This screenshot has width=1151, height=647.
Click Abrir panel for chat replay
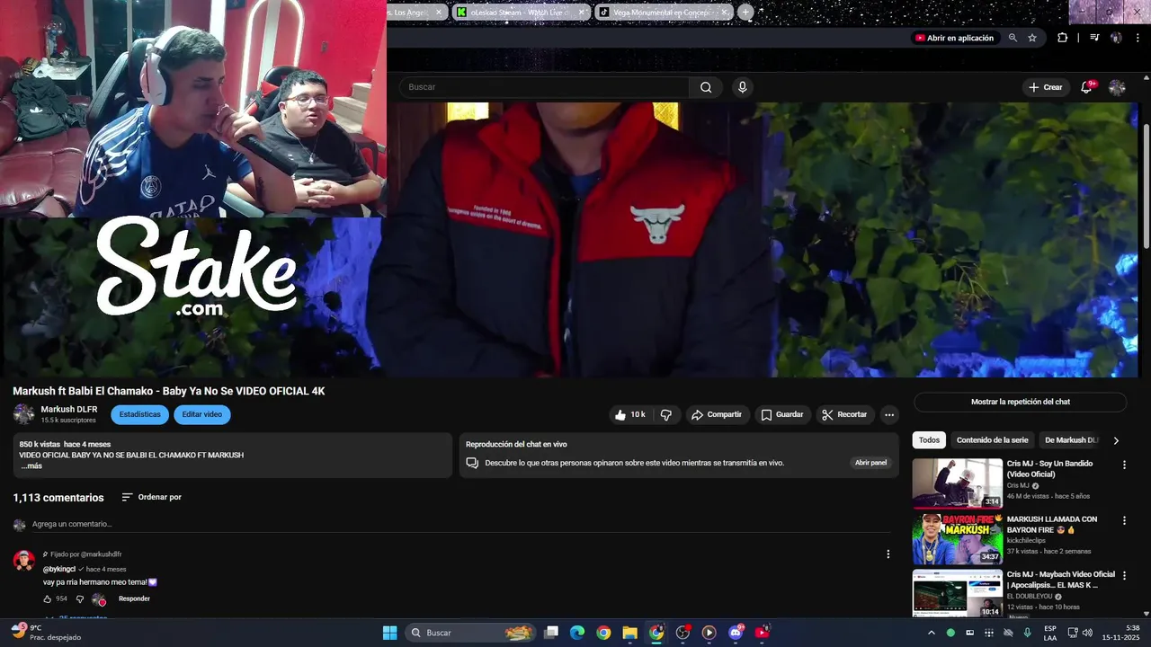tap(870, 463)
